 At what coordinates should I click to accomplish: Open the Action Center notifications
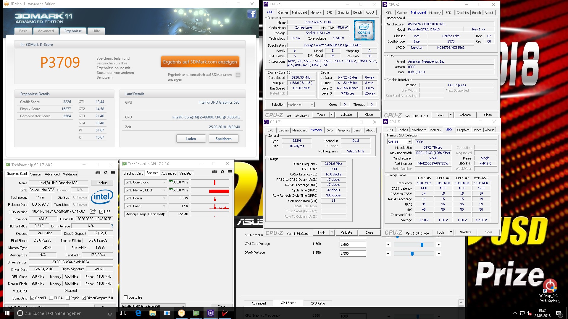(559, 313)
